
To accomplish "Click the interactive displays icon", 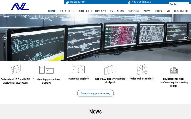I will [78, 69].
